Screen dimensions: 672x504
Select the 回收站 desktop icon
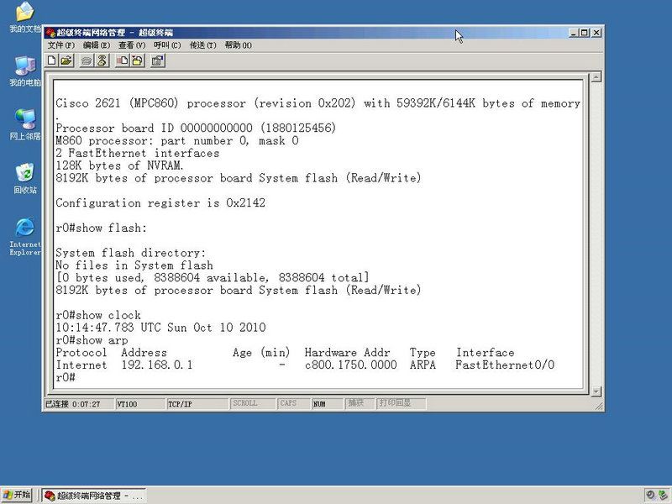point(25,178)
